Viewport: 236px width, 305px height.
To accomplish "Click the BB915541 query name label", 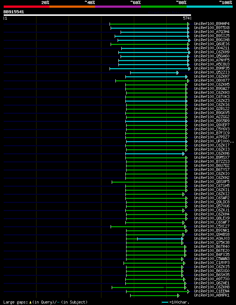I will [14, 12].
